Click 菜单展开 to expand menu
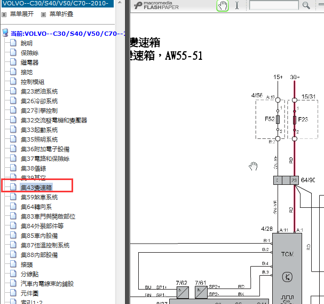324x304 pixels. point(22,14)
